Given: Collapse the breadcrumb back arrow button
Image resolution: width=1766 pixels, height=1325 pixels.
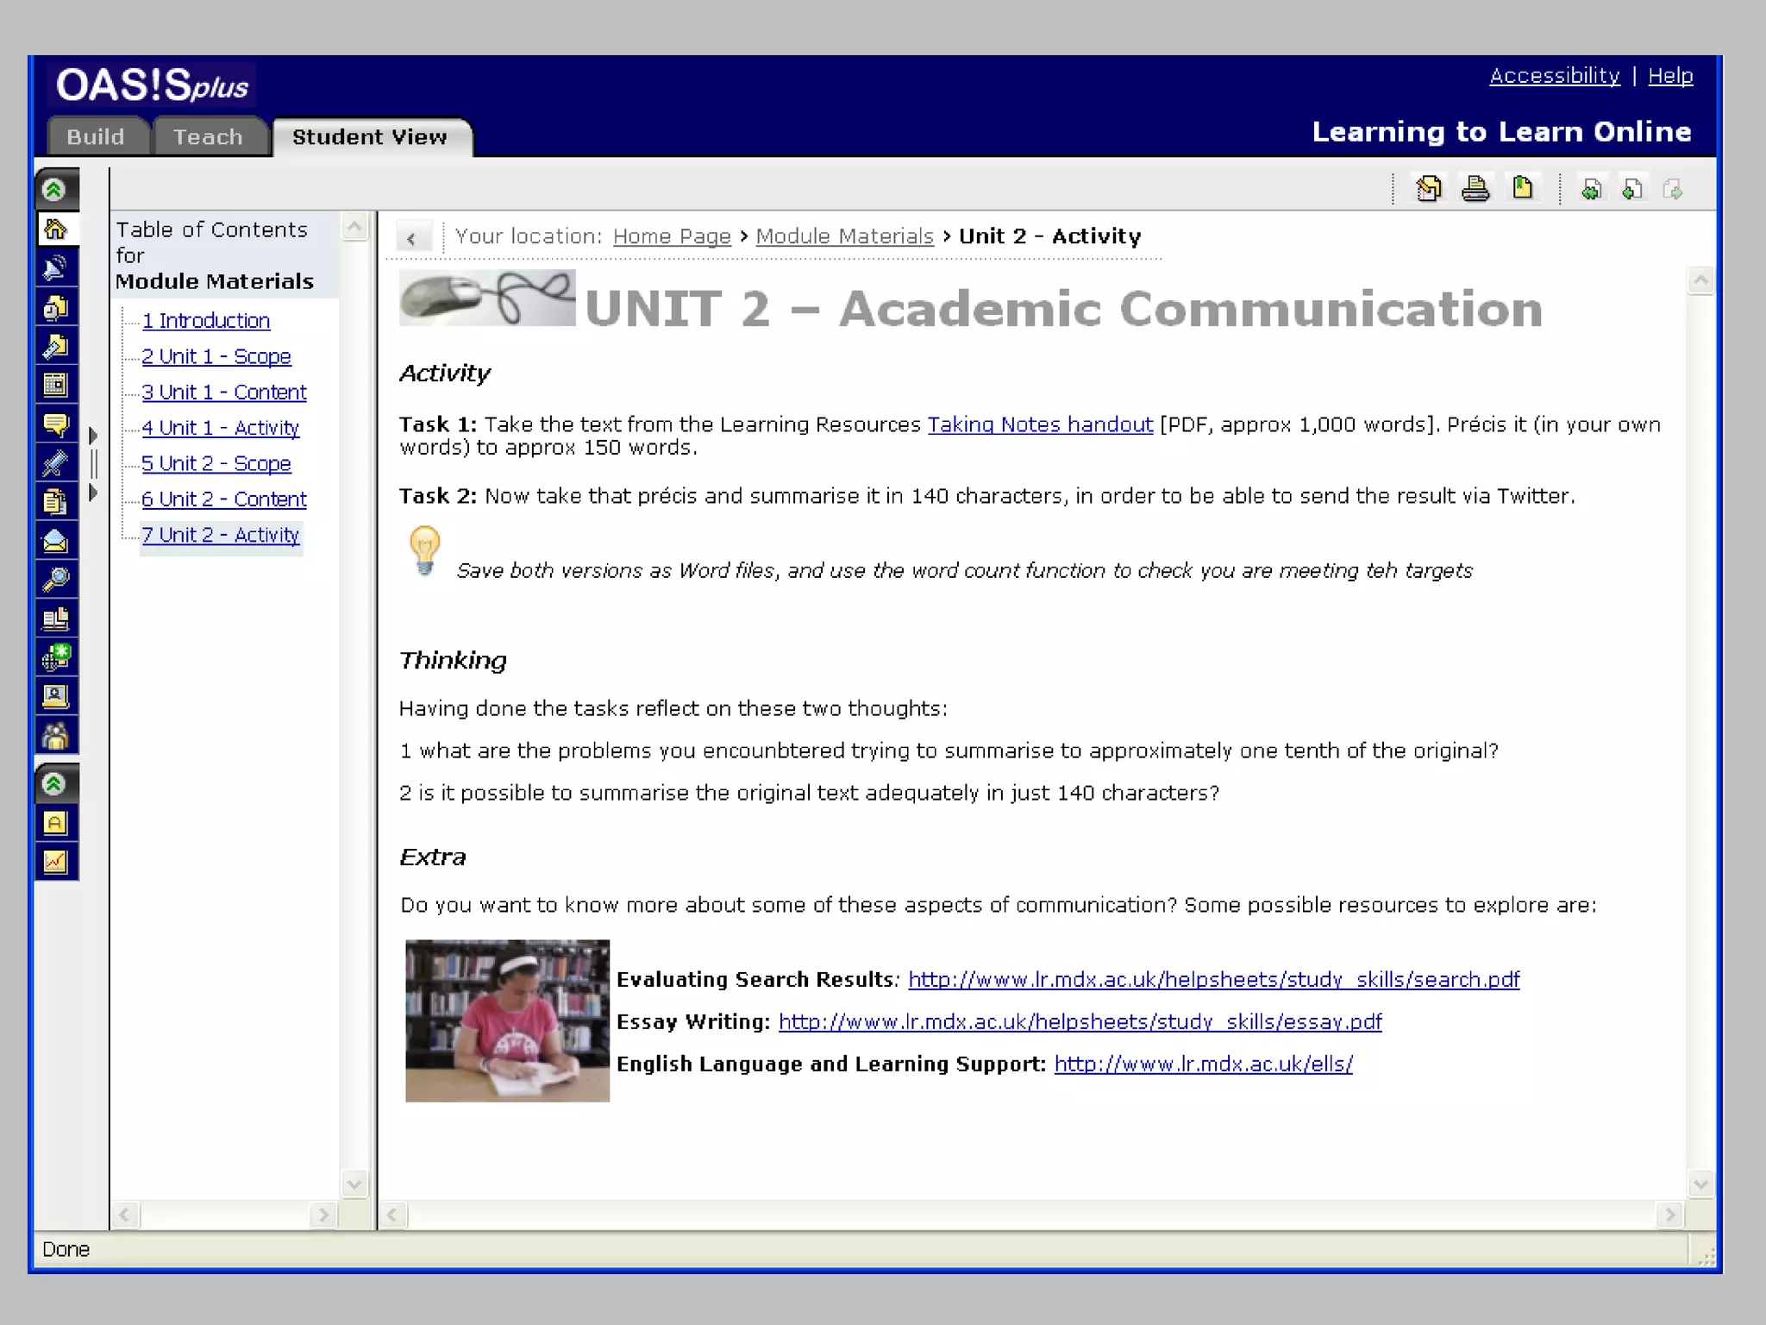Looking at the screenshot, I should (411, 238).
